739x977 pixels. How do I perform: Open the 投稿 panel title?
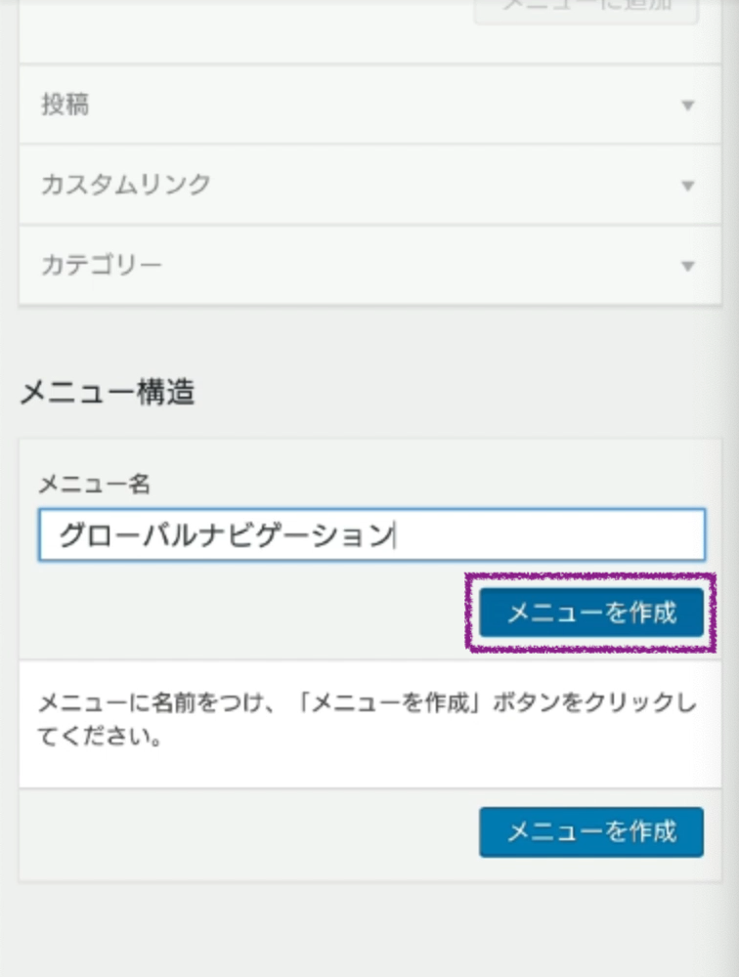(x=65, y=105)
